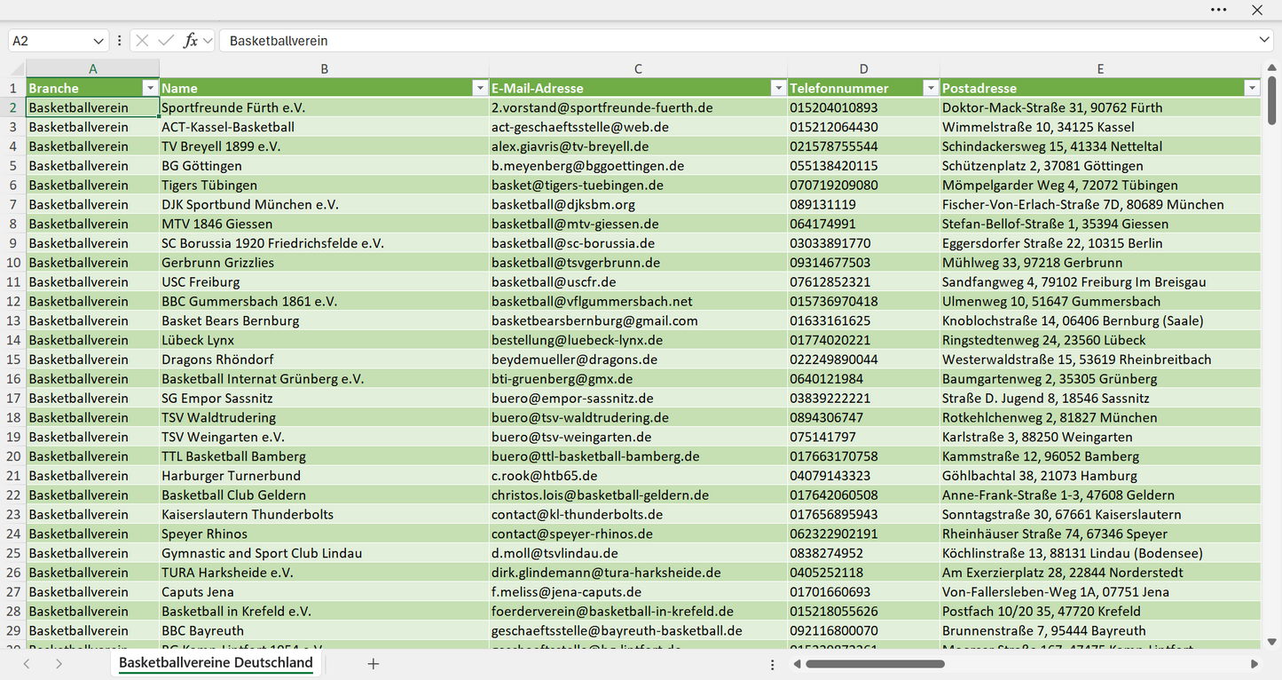This screenshot has height=680, width=1282.
Task: Click the cell Harburger Turnerbund
Action: tap(325, 476)
